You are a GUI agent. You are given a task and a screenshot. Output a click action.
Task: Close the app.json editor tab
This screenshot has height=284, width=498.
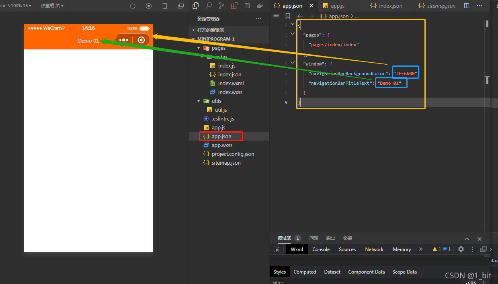(311, 6)
